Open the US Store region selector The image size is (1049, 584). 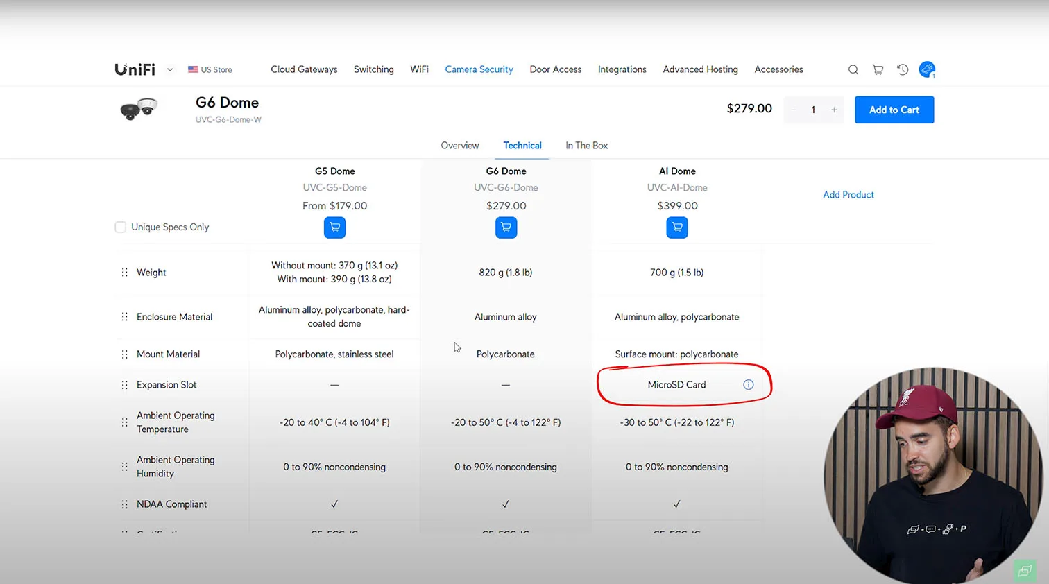210,69
